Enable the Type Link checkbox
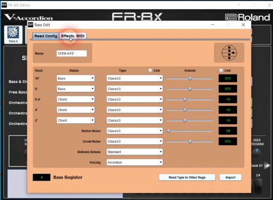Image resolution: width=273 pixels, height=200 pixels. click(151, 70)
